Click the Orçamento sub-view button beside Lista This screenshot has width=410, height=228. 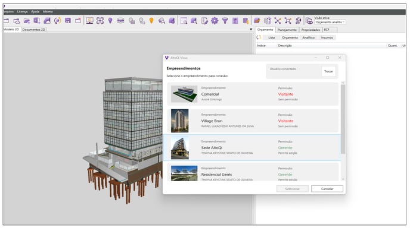pyautogui.click(x=290, y=37)
